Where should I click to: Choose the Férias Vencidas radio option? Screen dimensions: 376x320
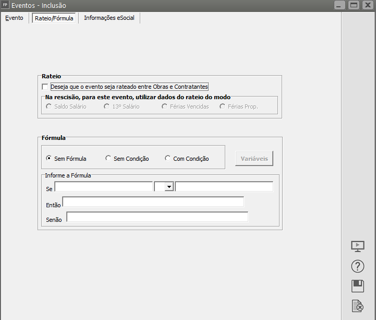tap(165, 106)
